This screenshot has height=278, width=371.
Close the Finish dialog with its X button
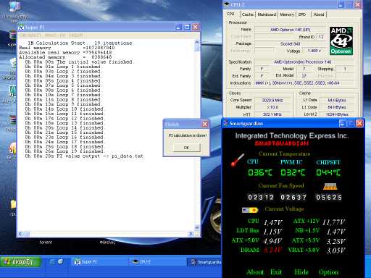[205, 124]
